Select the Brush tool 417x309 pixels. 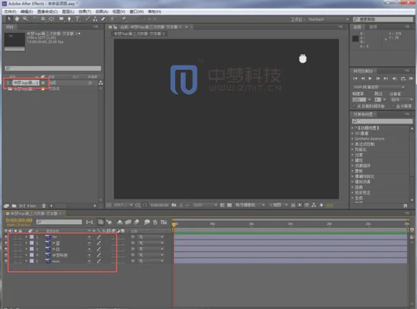pos(87,19)
